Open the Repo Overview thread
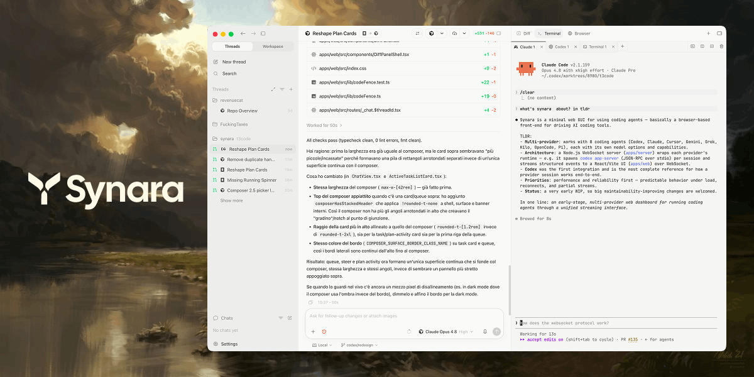This screenshot has height=377, width=754. (x=252, y=111)
